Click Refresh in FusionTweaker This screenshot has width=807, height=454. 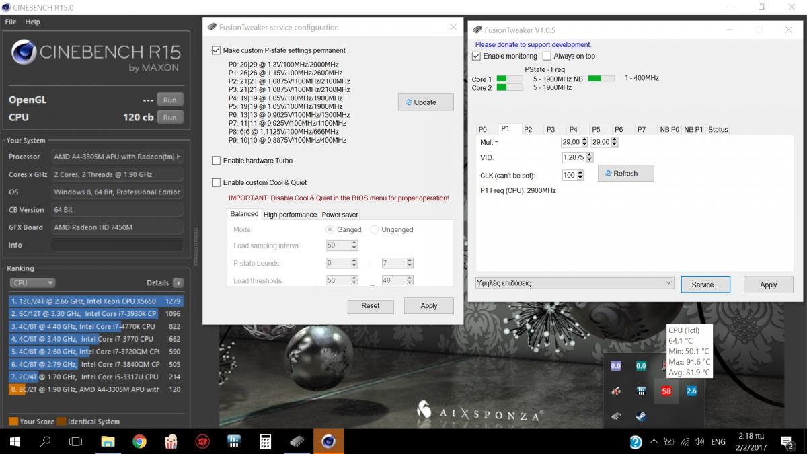[625, 173]
